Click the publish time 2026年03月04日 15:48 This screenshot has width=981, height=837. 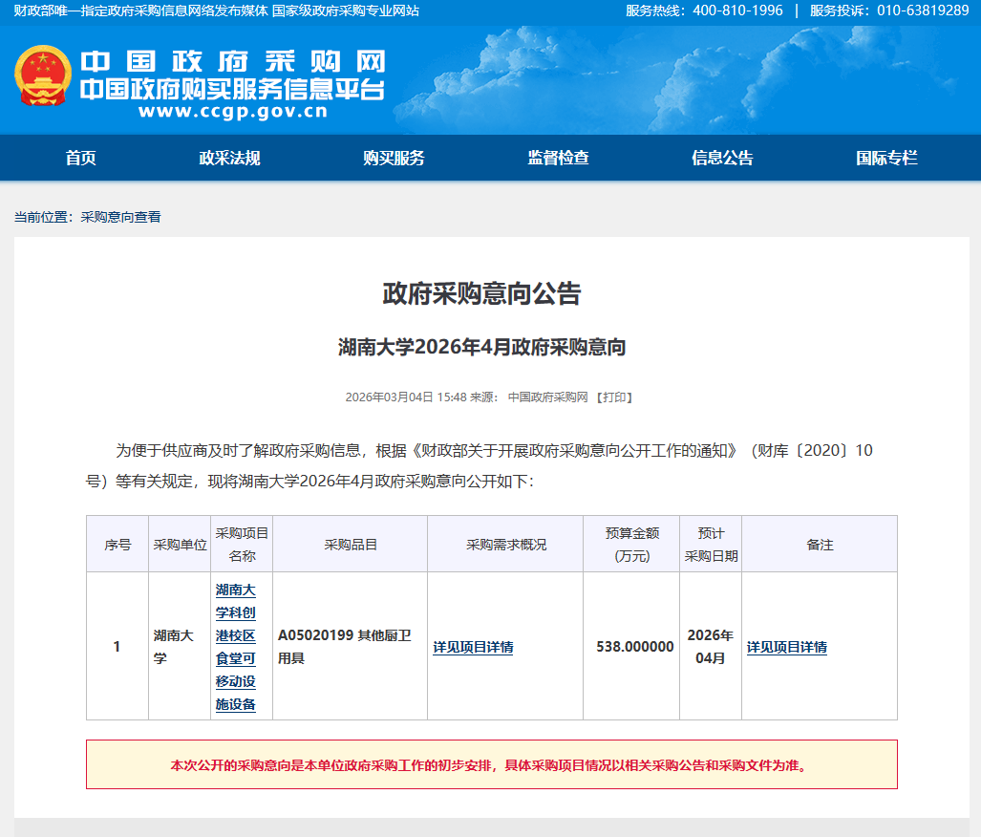(x=406, y=397)
